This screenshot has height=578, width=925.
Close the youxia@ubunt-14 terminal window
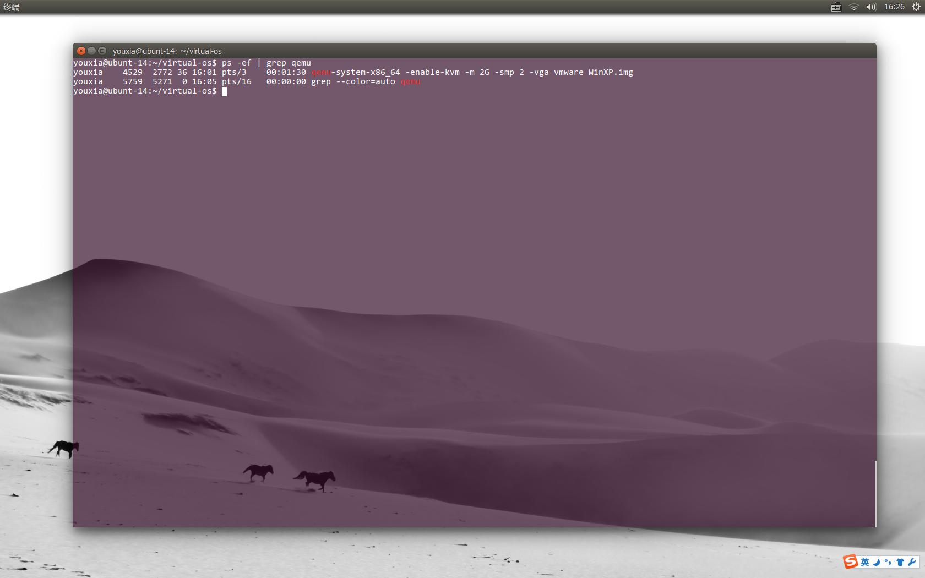tap(81, 51)
